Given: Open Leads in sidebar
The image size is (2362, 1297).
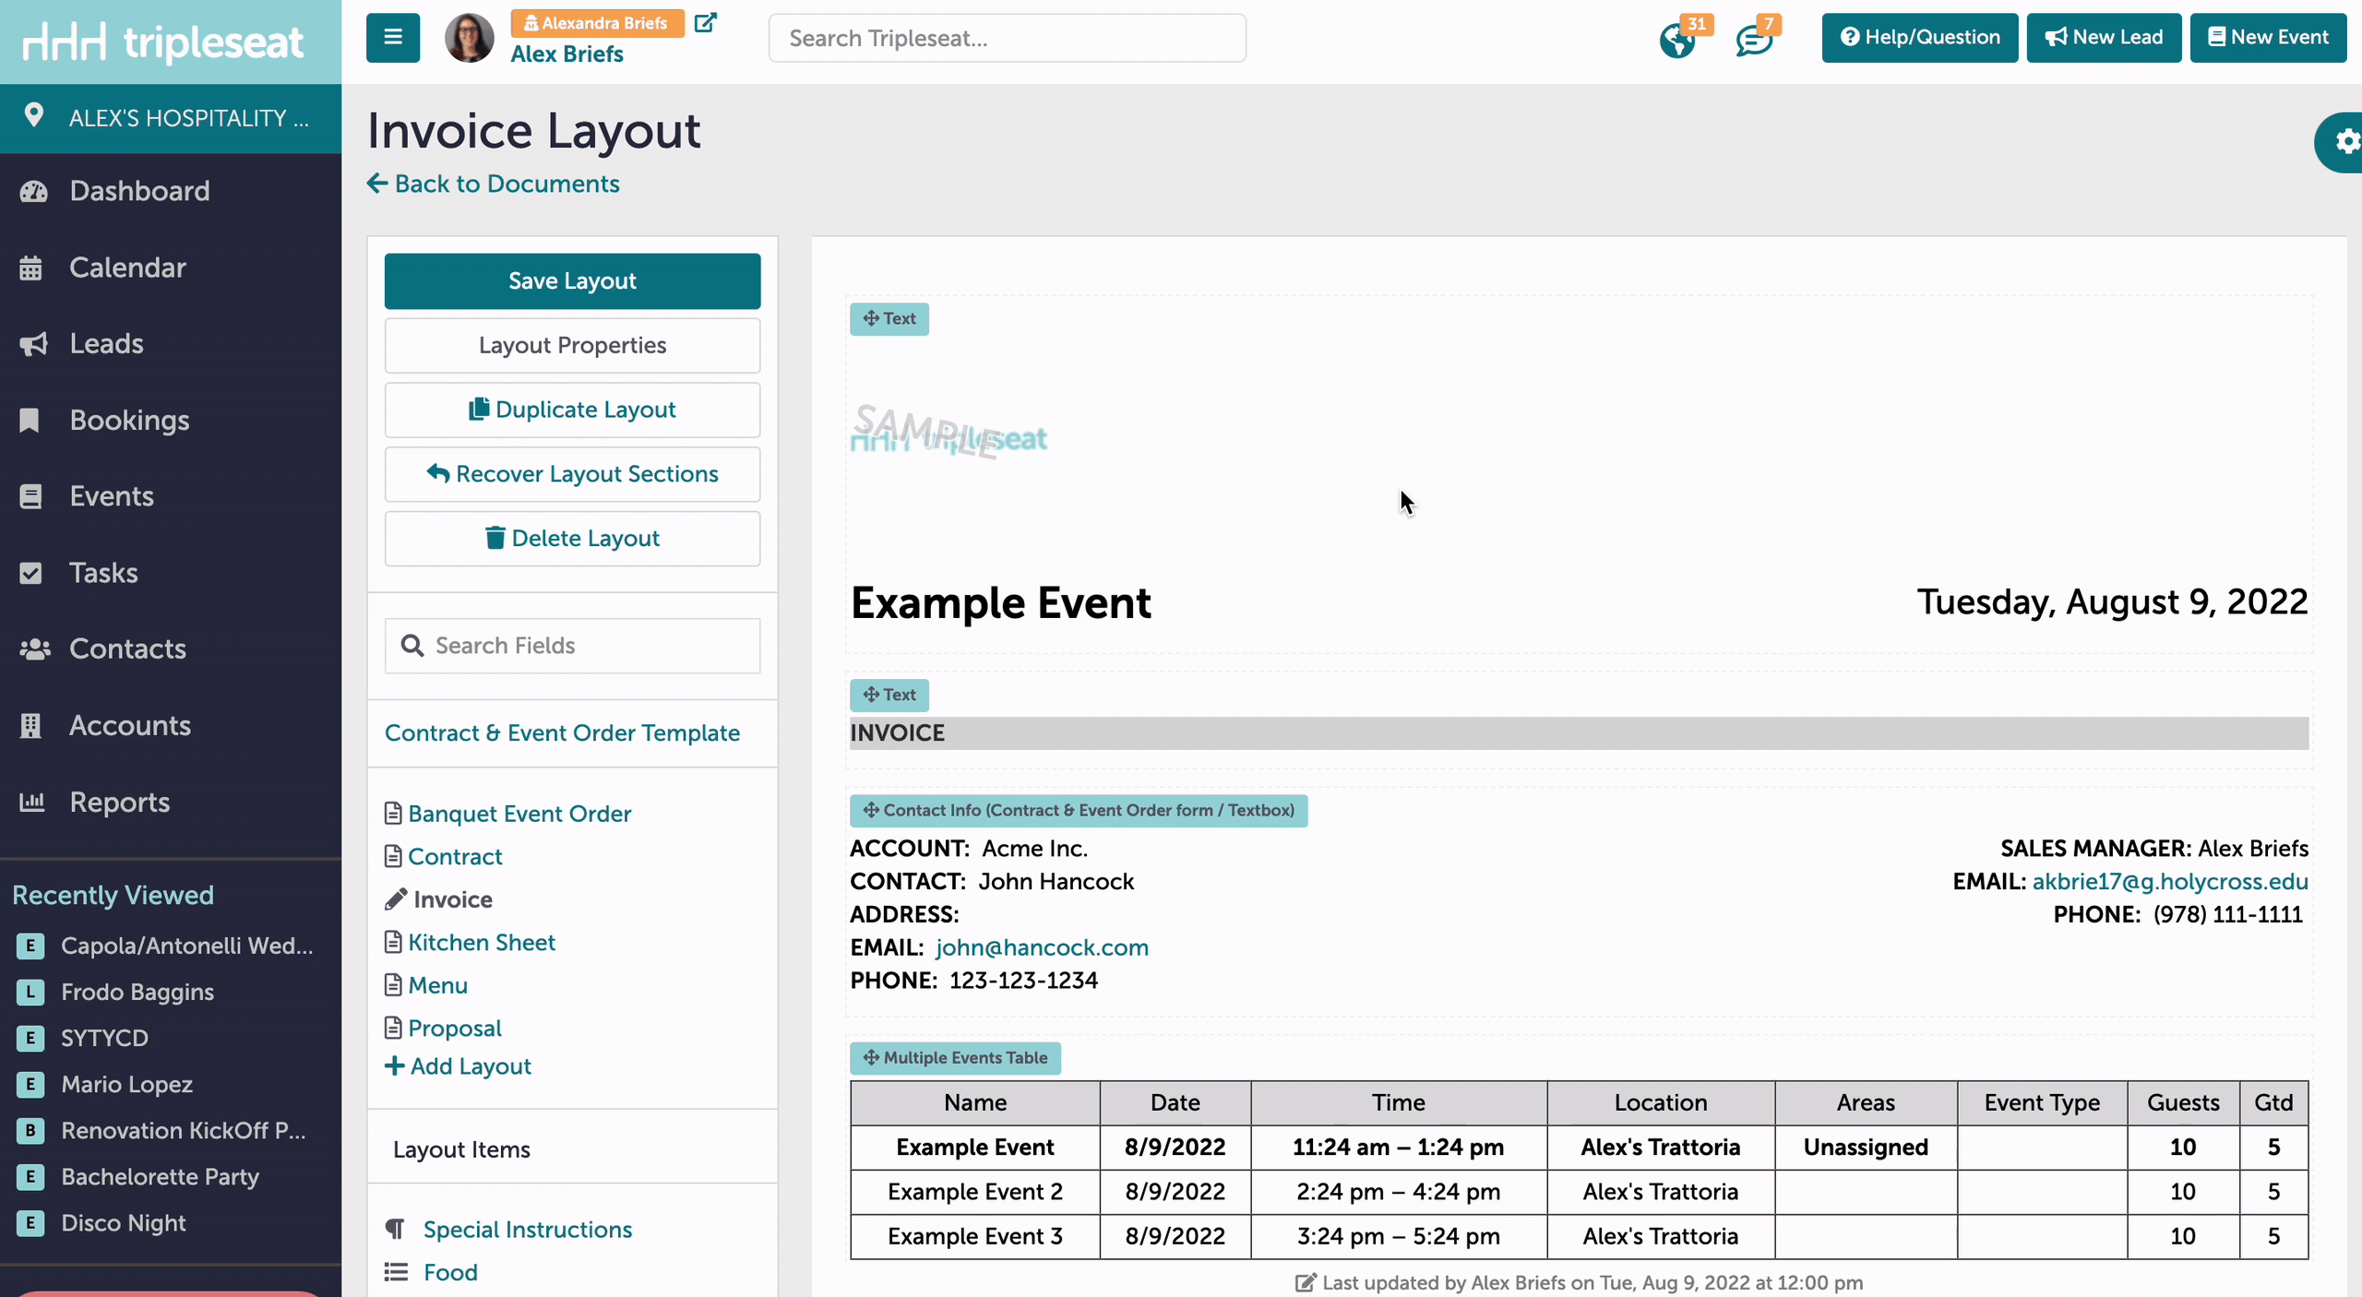Looking at the screenshot, I should 106,344.
